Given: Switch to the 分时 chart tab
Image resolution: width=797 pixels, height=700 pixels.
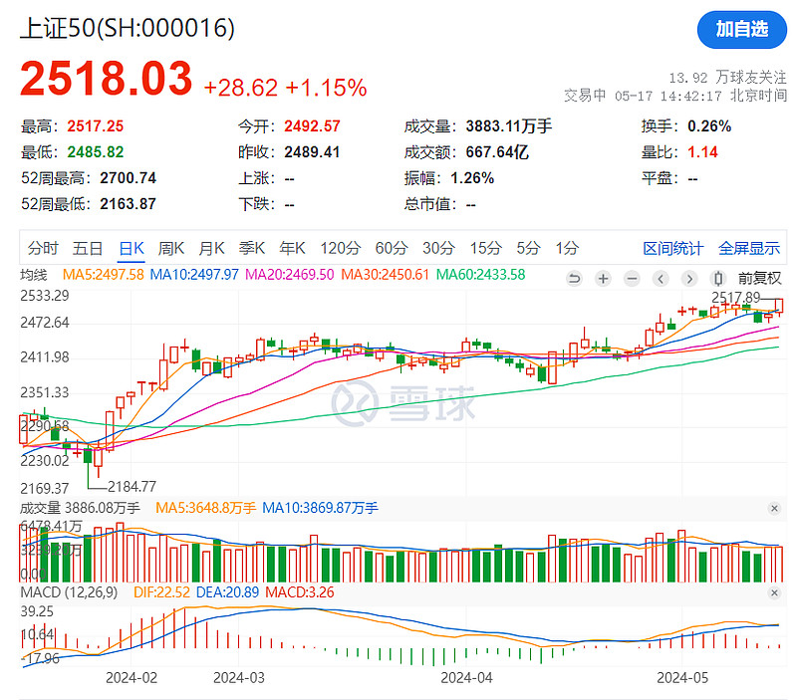Looking at the screenshot, I should (43, 248).
